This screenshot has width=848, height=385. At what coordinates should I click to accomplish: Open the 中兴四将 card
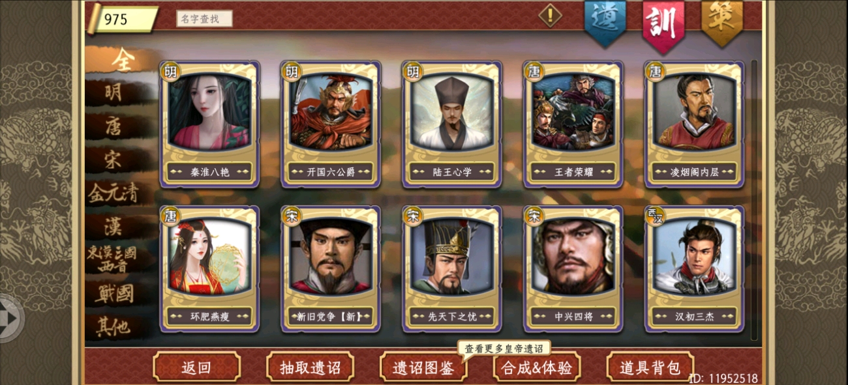tap(573, 269)
